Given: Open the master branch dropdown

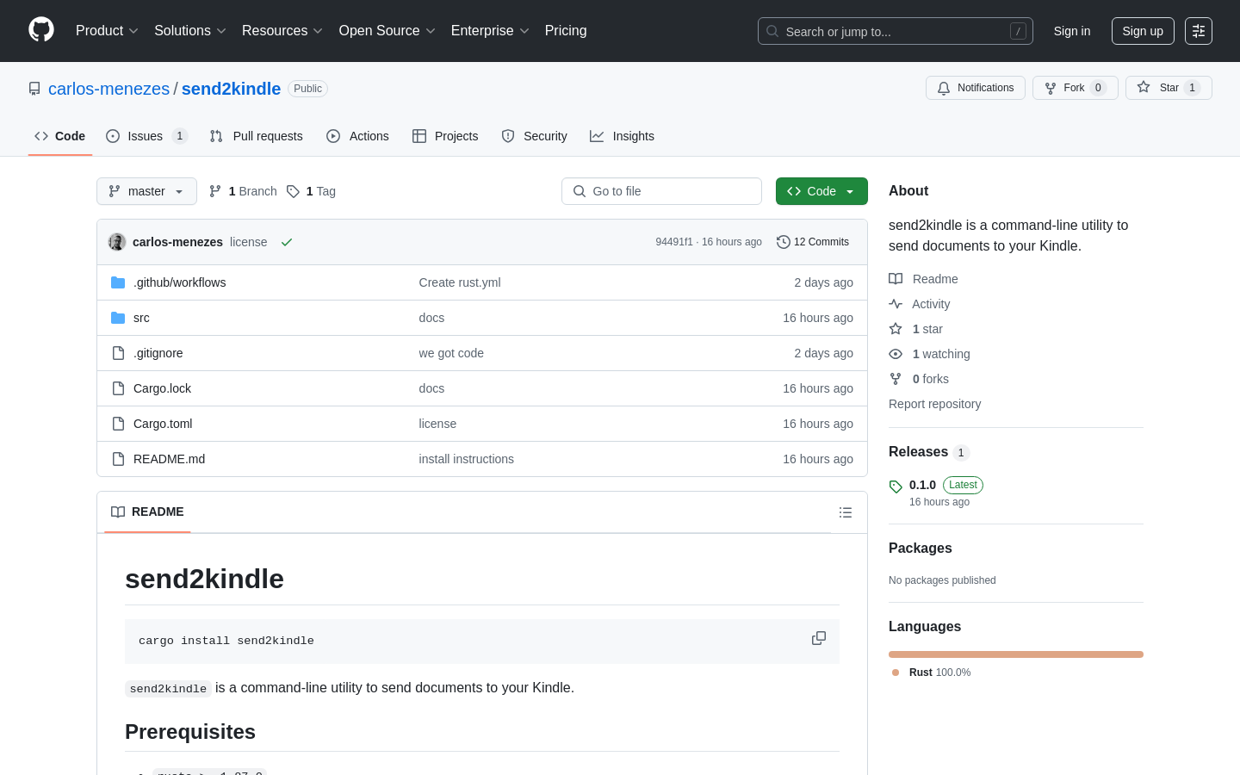Looking at the screenshot, I should coord(146,191).
